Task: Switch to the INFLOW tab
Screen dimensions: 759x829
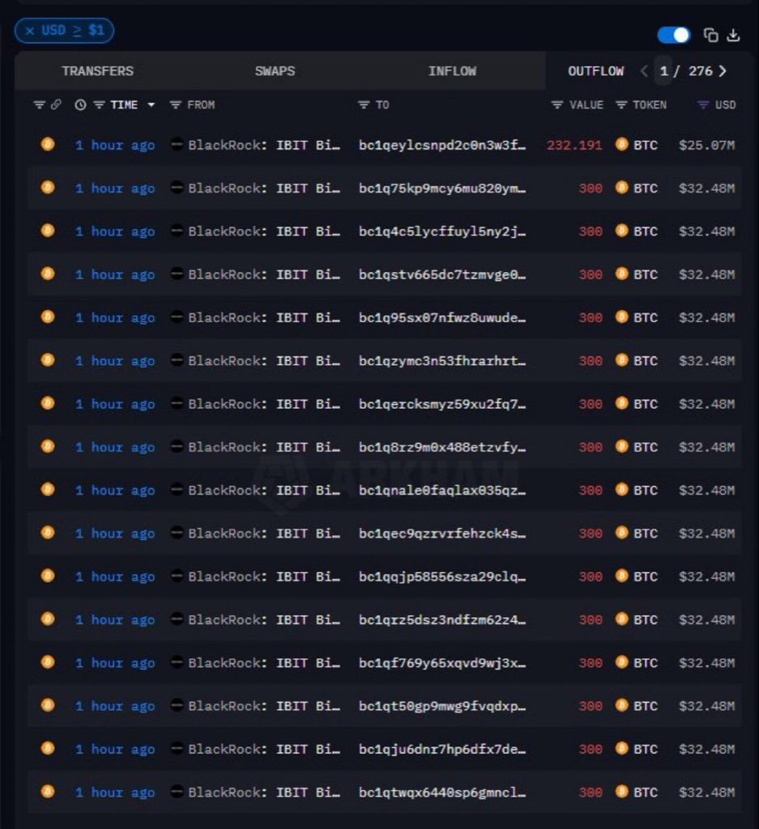Action: 452,71
